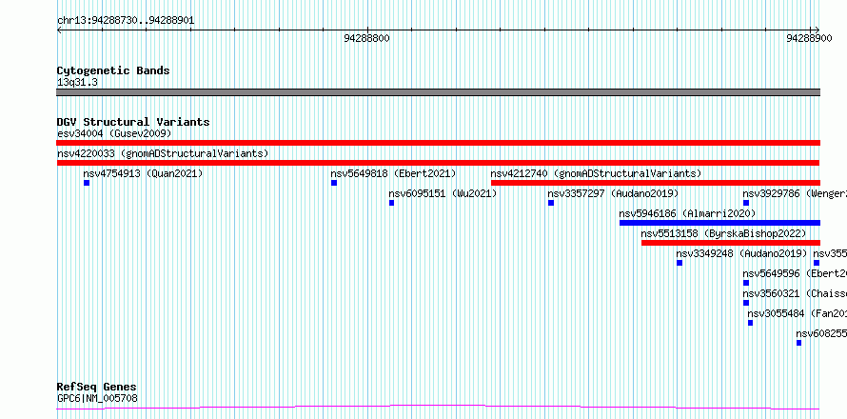Click the 94288900 ruler position label
This screenshot has width=847, height=419.
pos(809,38)
